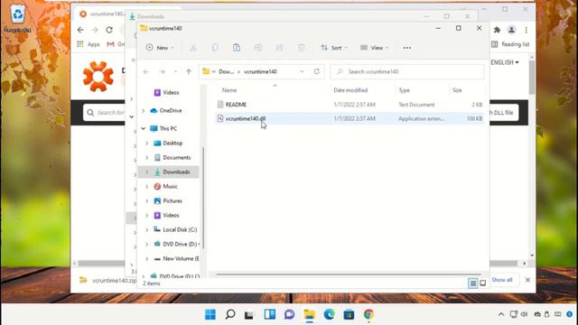Screen dimensions: 578x325
Task: Open Chrome profile avatar icon
Action: [511, 30]
